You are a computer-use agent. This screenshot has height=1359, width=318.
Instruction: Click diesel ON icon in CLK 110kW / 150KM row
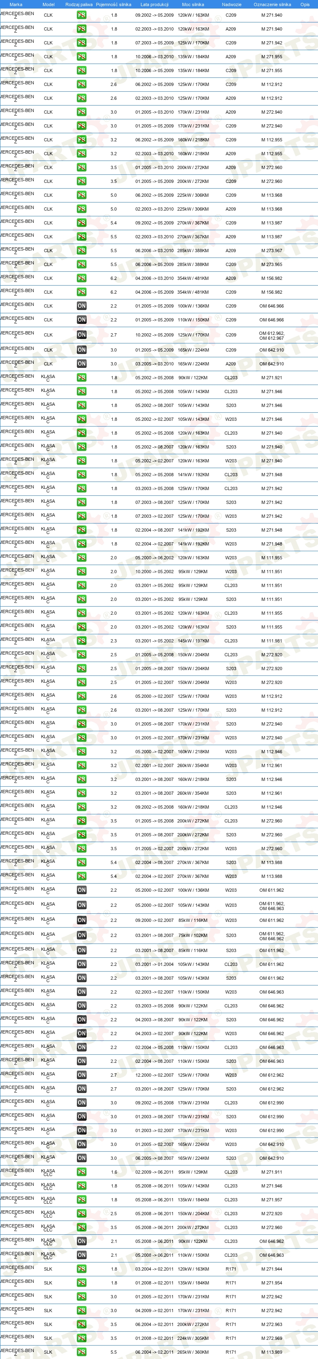click(82, 320)
